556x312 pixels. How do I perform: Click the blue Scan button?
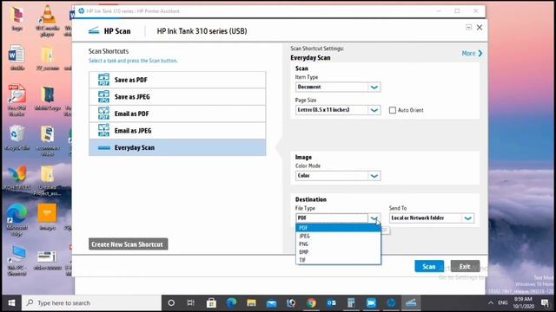coord(429,266)
